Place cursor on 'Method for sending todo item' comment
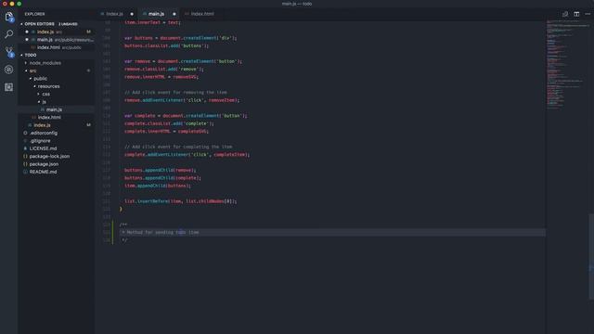The width and height of the screenshot is (594, 334). [162, 232]
